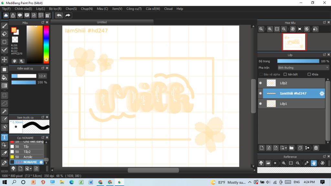Select the Move tool

(x=4, y=60)
